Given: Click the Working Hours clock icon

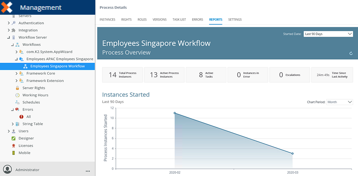Looking at the screenshot, I should click(17, 95).
